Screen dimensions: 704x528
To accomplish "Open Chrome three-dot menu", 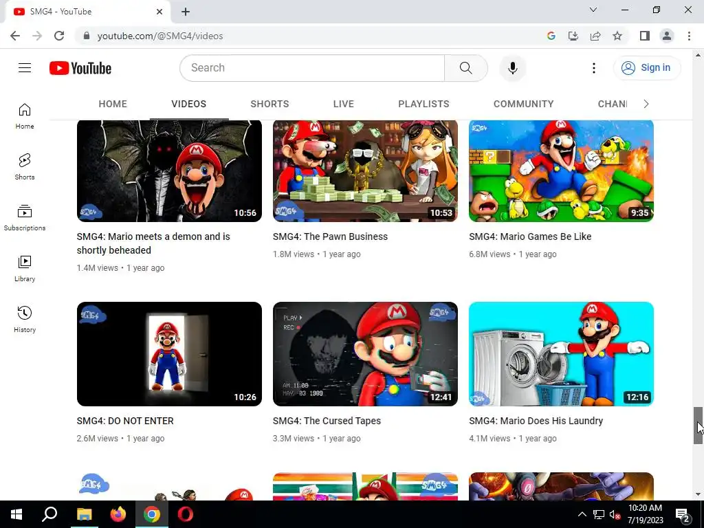I will (689, 36).
